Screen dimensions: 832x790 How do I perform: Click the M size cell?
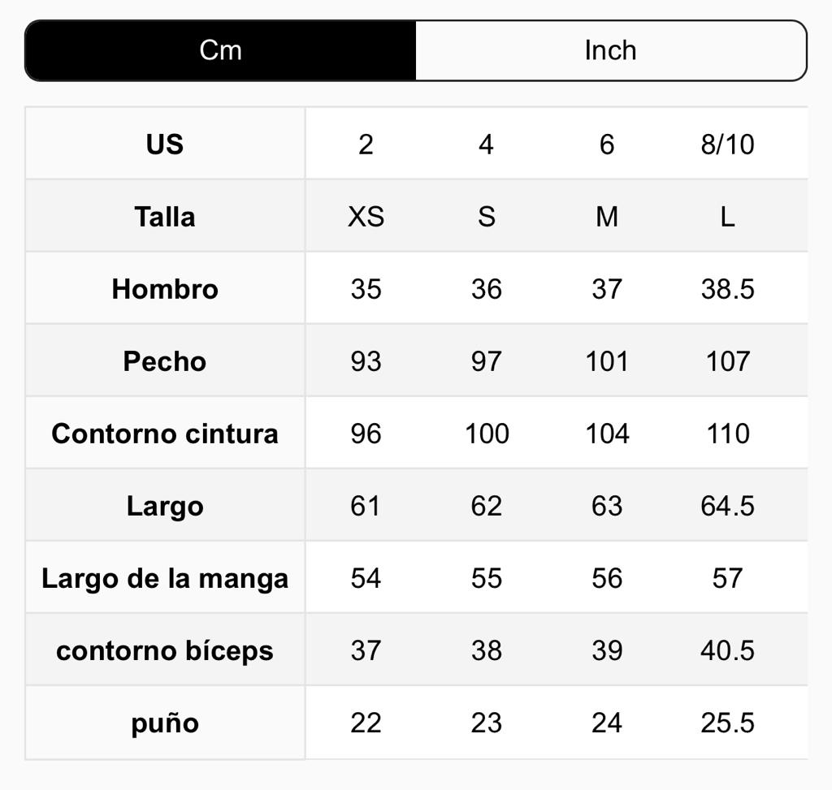(606, 217)
